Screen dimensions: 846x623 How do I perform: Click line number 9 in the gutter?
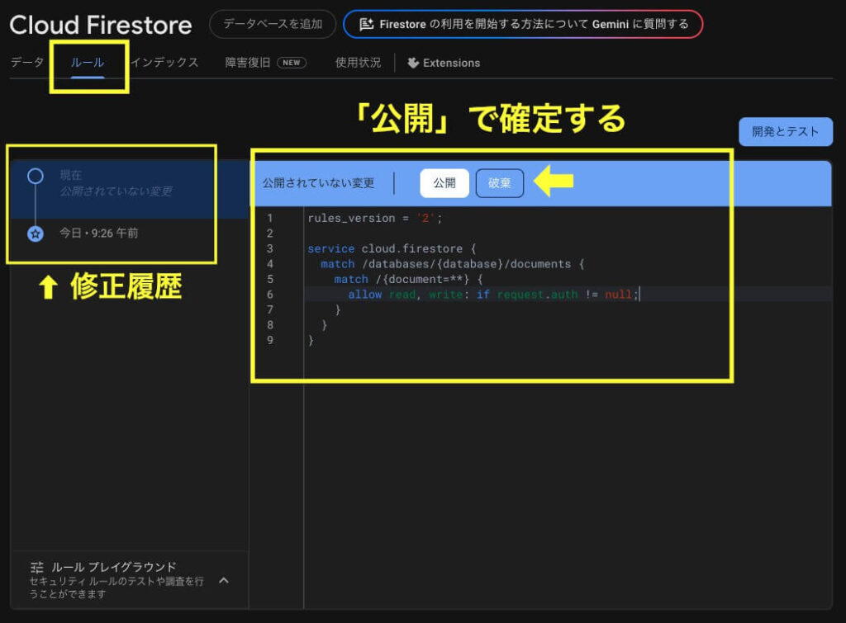pos(270,340)
